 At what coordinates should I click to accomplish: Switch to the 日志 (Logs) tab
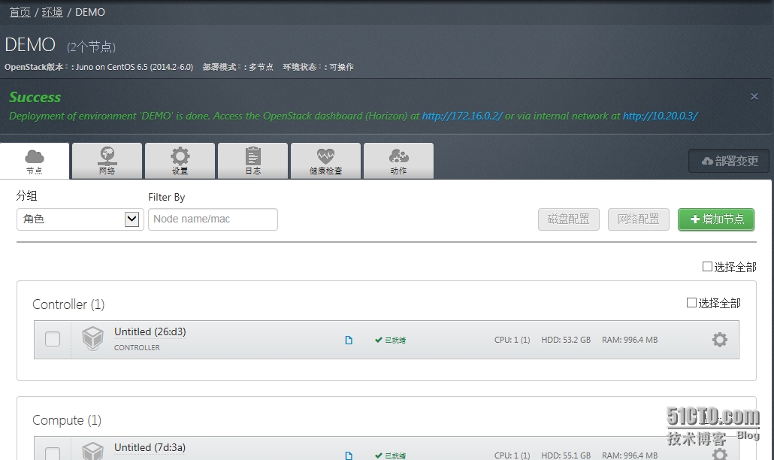pos(252,162)
